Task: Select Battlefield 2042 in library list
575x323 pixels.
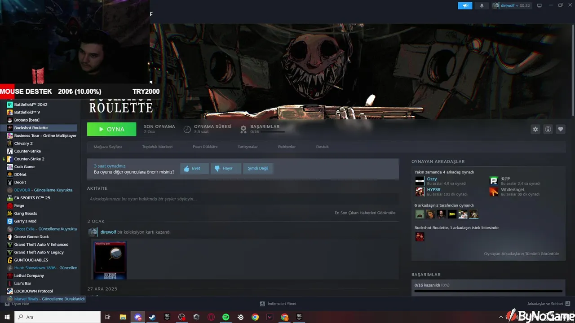Action: [31, 105]
